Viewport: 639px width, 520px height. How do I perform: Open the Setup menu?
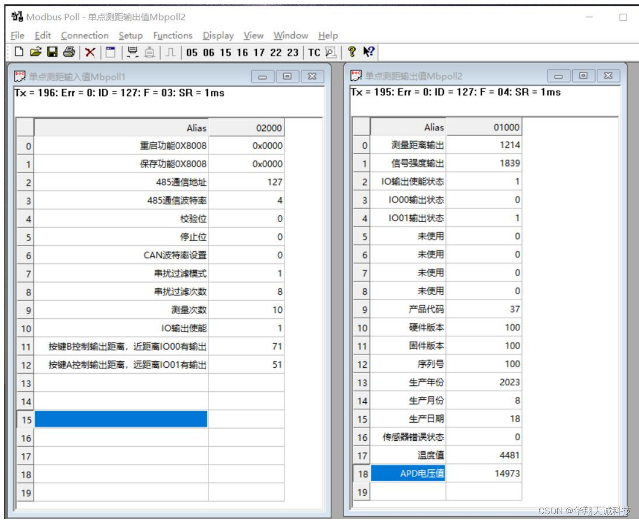pos(130,36)
